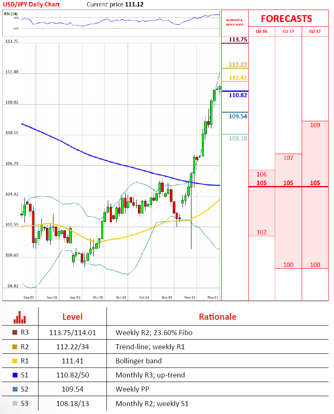Image resolution: width=334 pixels, height=414 pixels.
Task: Click the 111.41 level cell in table
Action: pos(73,361)
